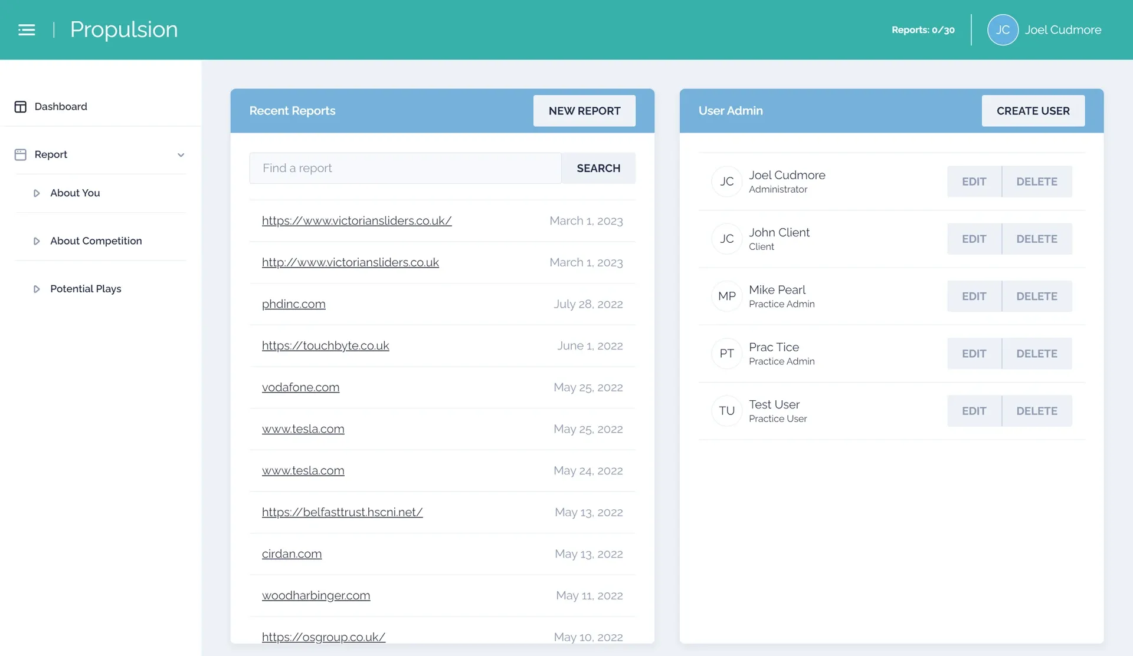Viewport: 1133px width, 656px height.
Task: Click the User Admin panel title
Action: 731,111
